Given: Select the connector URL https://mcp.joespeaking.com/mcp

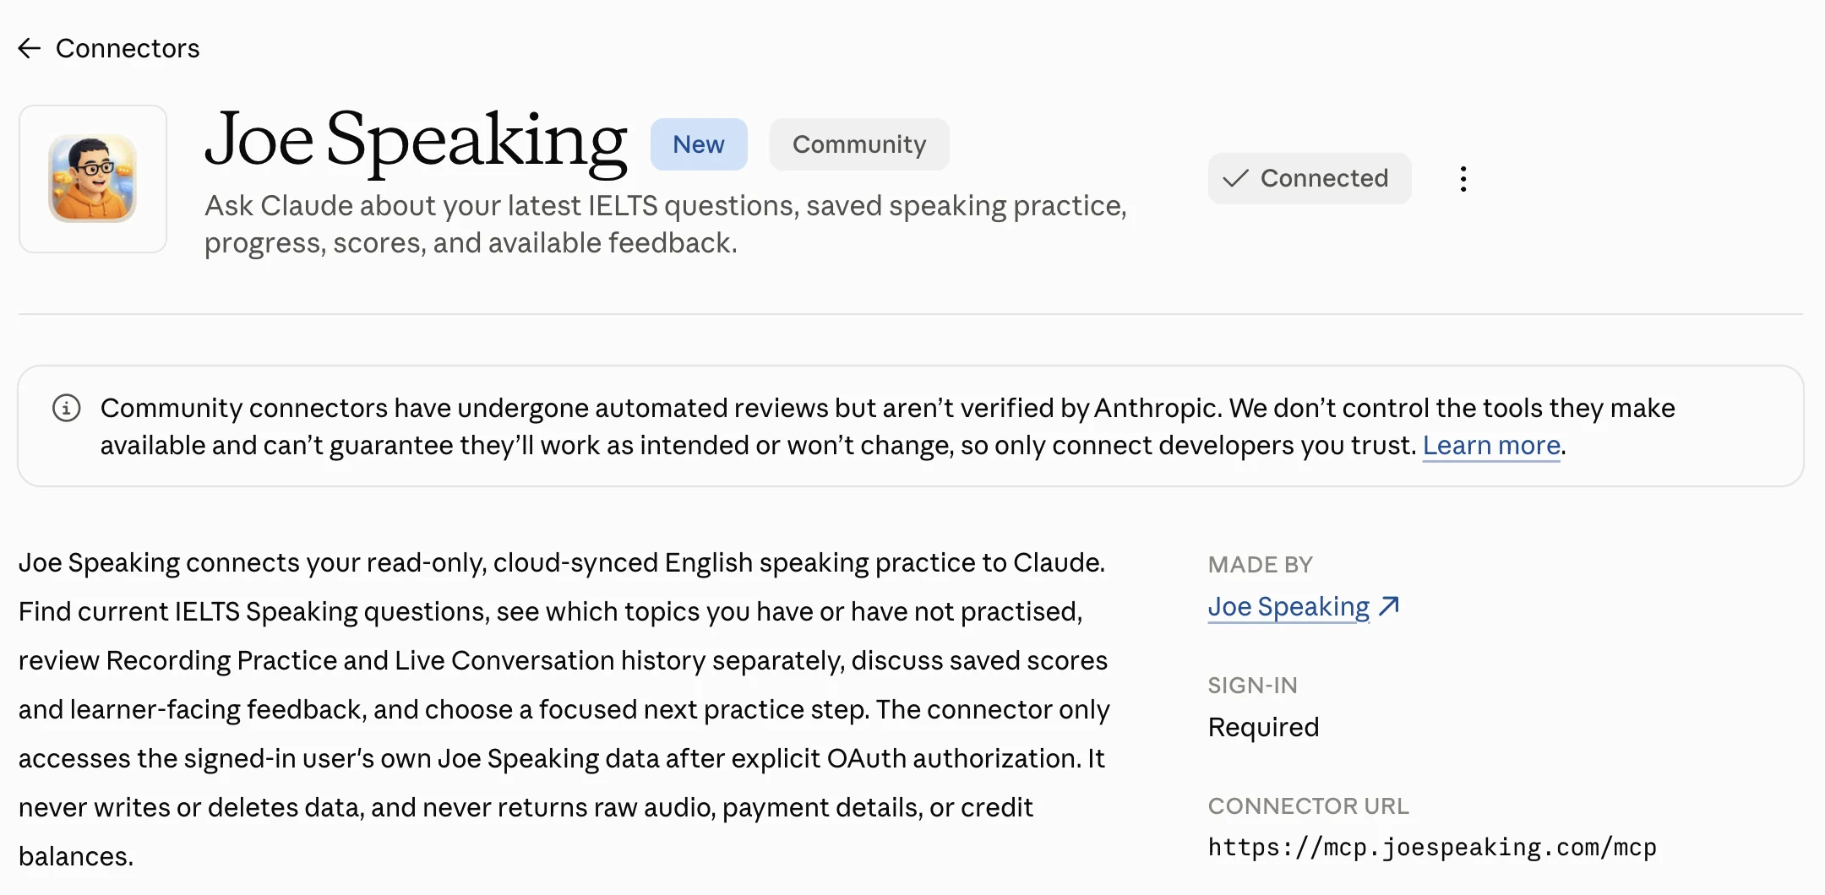Looking at the screenshot, I should (x=1432, y=847).
